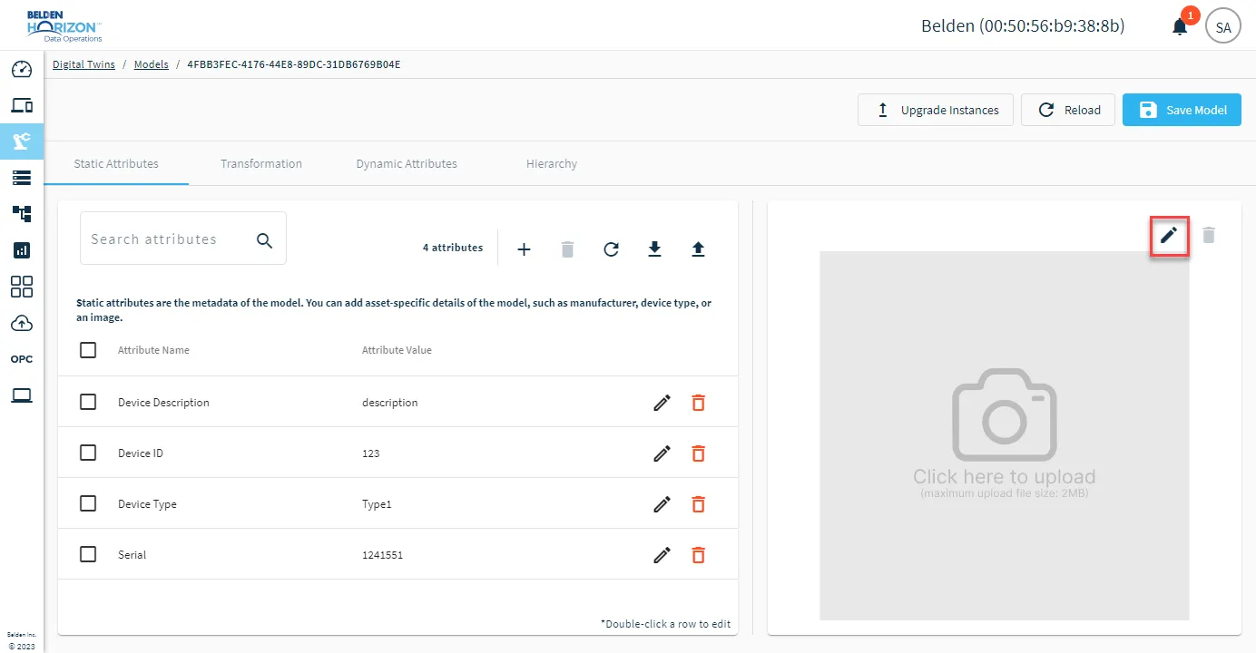Open the Hierarchy tab

[552, 164]
